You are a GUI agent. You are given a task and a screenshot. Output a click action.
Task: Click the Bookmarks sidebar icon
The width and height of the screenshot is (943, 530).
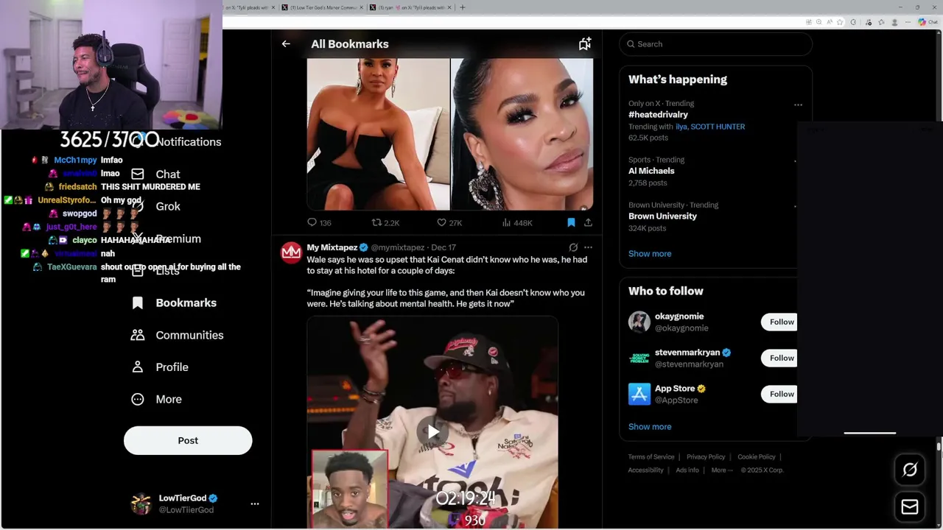[x=137, y=303]
